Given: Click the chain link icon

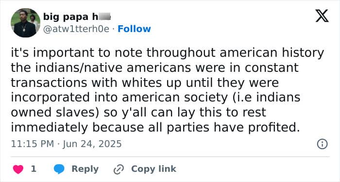Looking at the screenshot, I should [119, 169].
